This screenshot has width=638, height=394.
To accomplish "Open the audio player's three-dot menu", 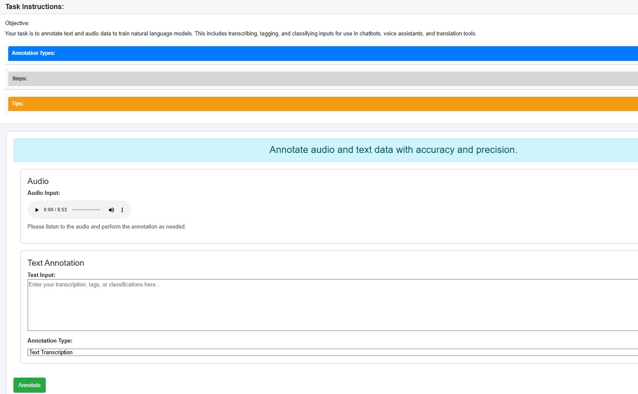I will tap(122, 210).
